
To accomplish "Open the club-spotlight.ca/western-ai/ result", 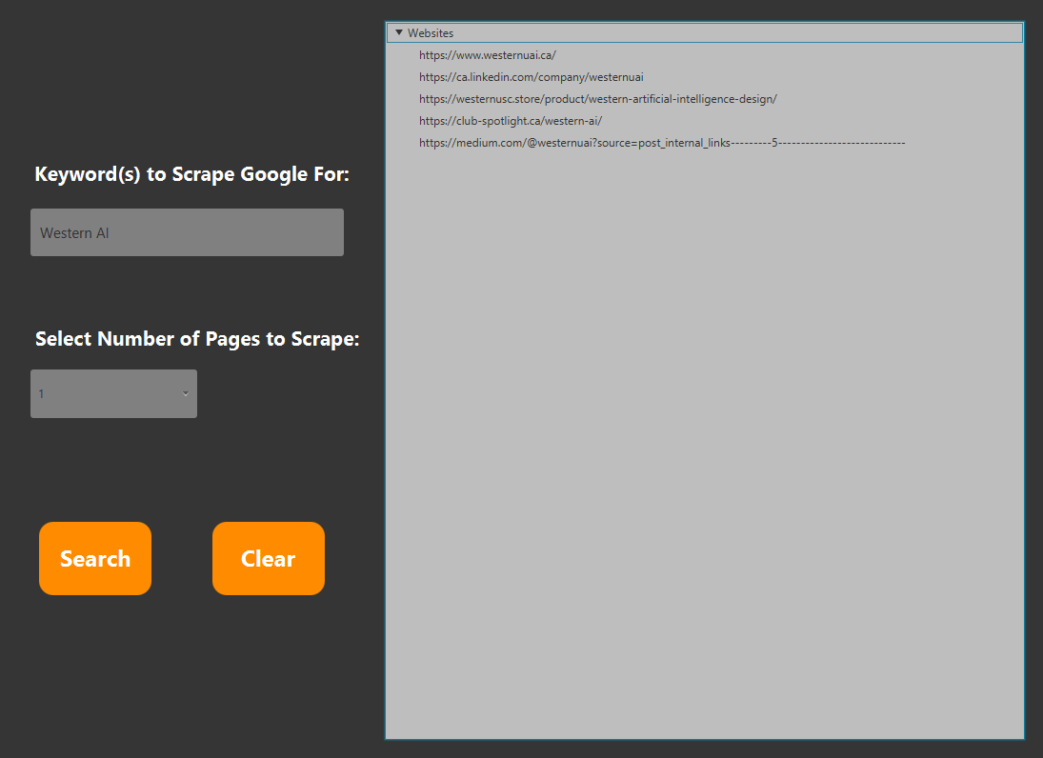I will click(510, 120).
